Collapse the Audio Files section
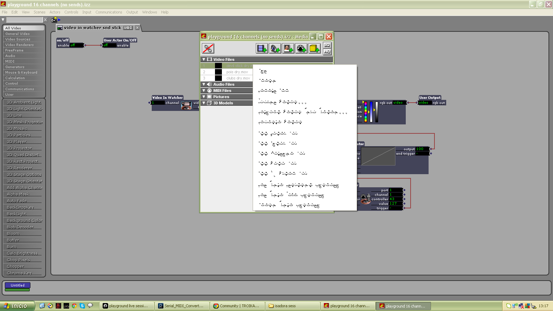This screenshot has width=553, height=311. 204,84
